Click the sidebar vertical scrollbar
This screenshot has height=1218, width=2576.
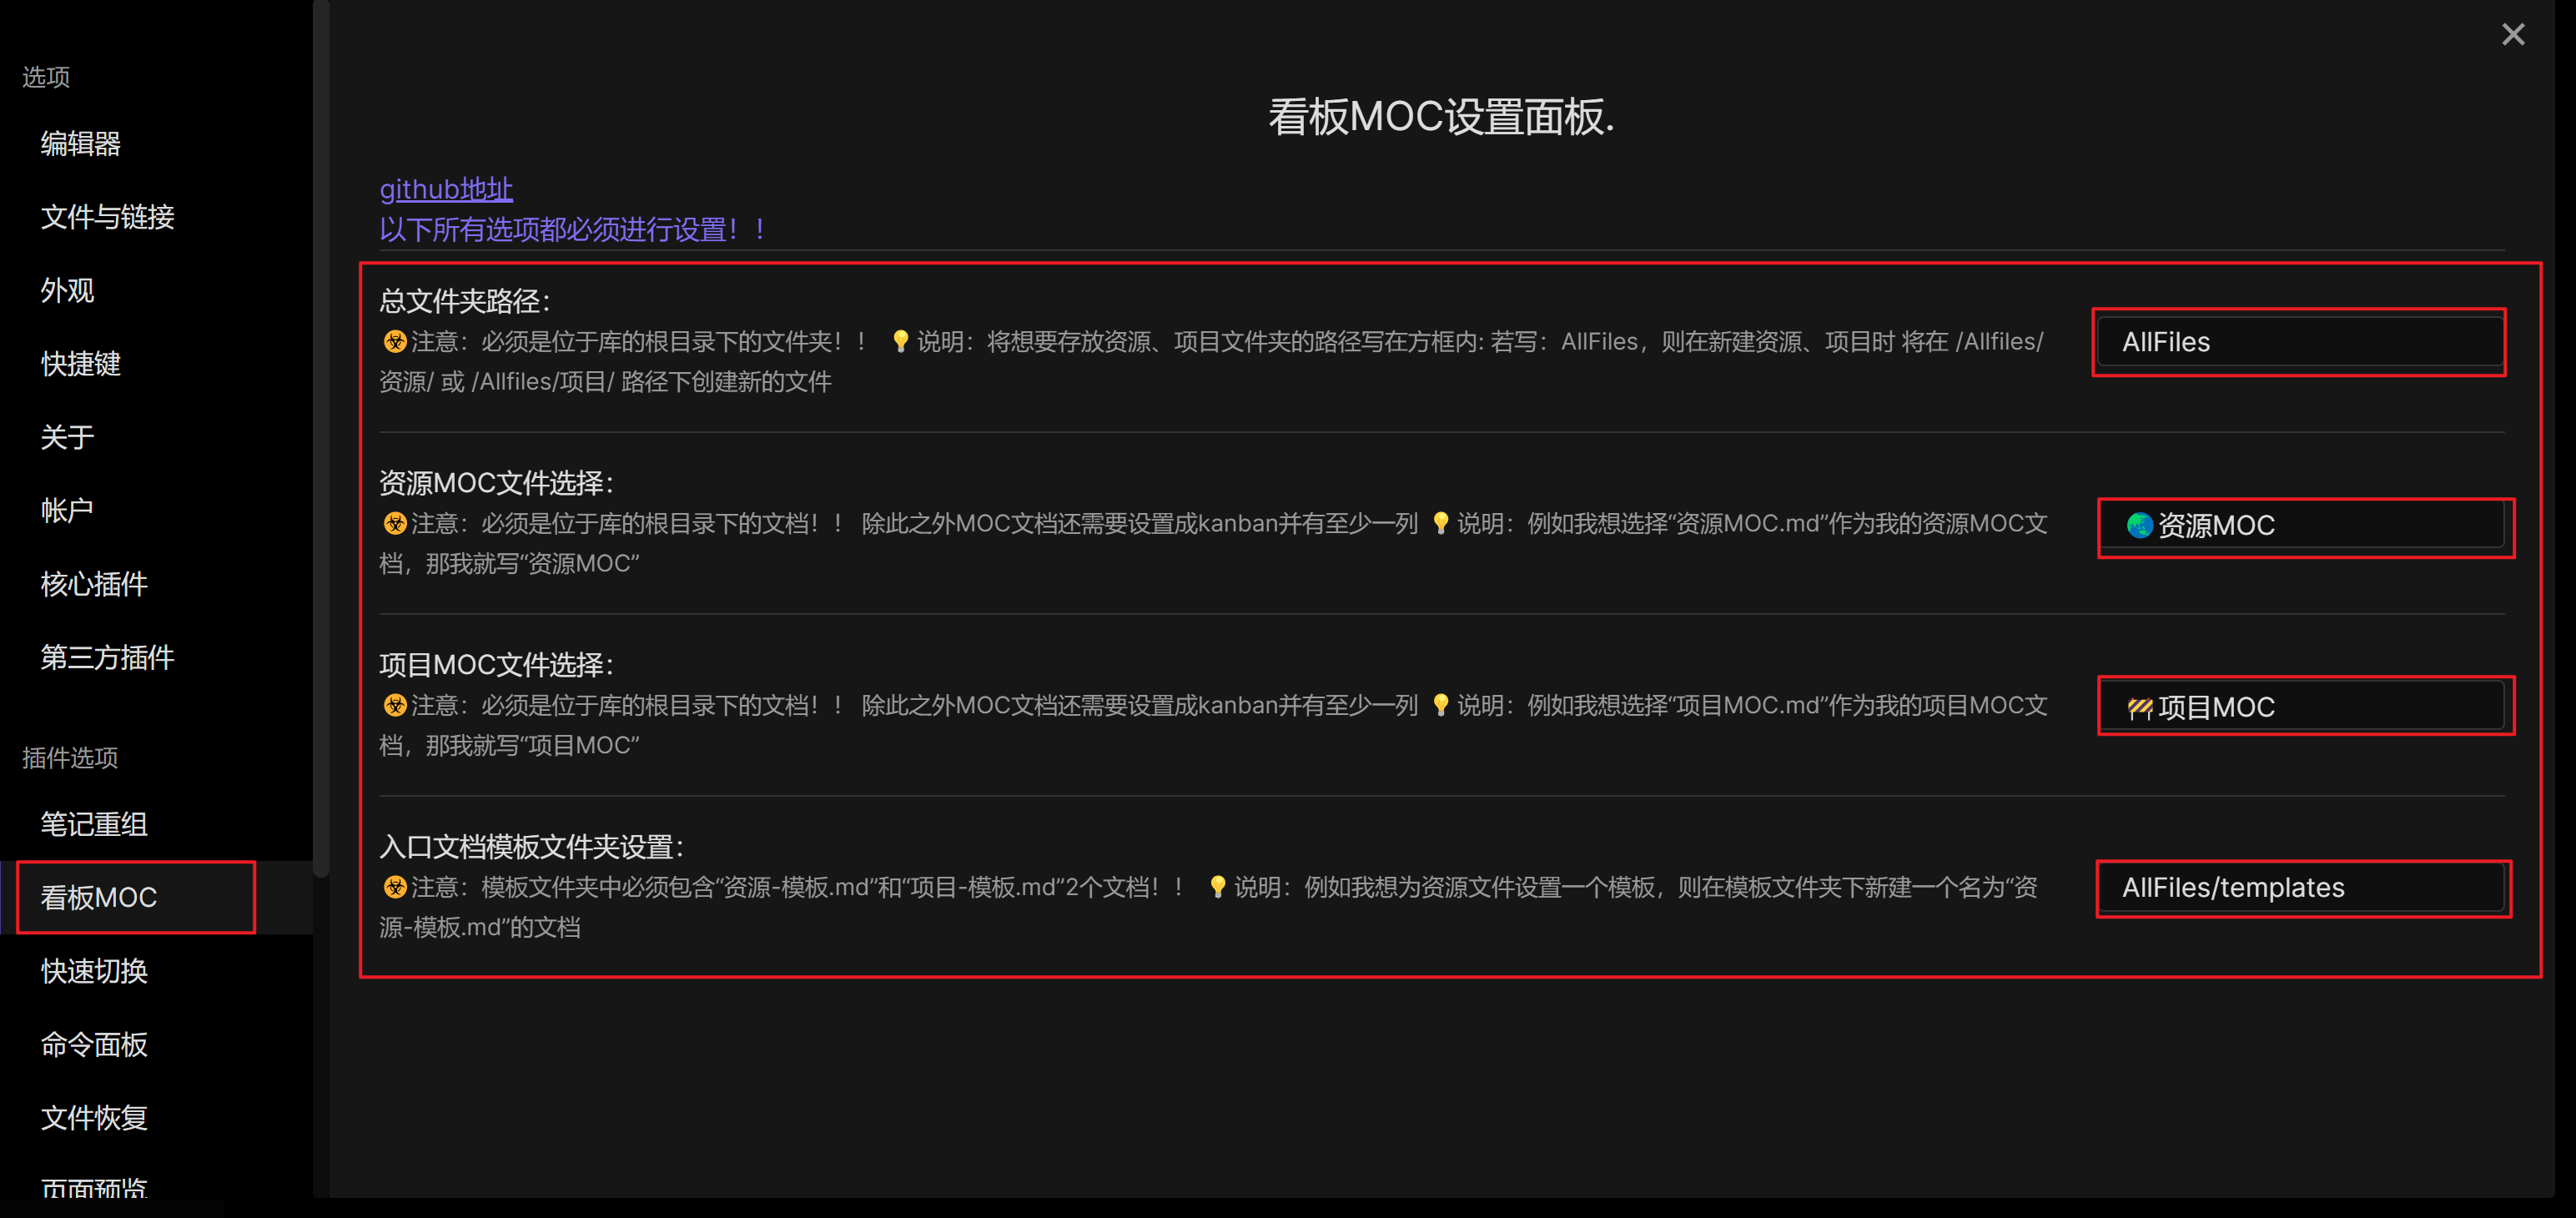[321, 440]
